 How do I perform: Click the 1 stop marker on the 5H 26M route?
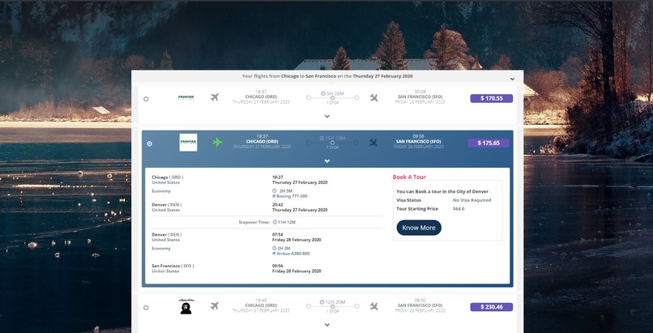coord(332,98)
